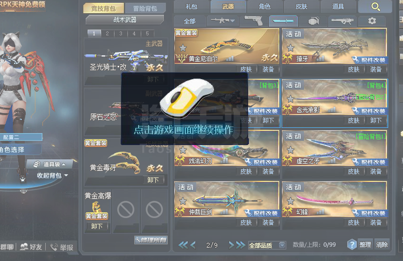Open the gear accessories filter

click(372, 21)
